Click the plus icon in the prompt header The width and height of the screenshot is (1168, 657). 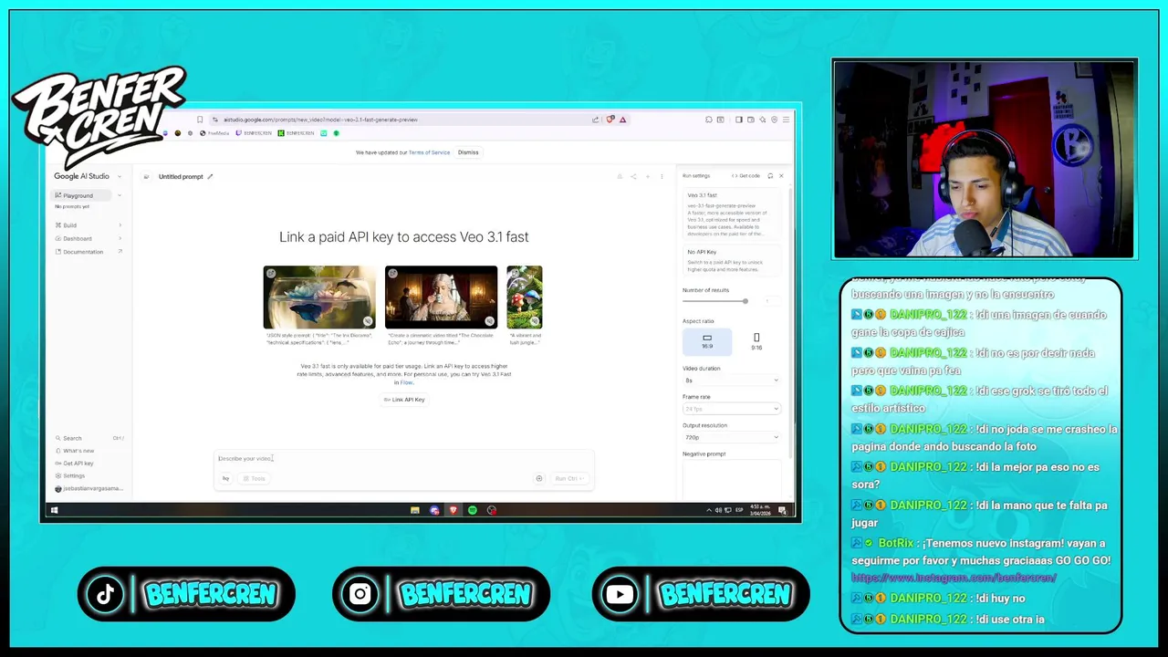648,176
